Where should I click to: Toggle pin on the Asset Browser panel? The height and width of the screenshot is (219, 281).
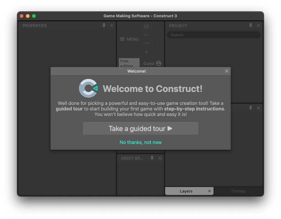pos(152,158)
